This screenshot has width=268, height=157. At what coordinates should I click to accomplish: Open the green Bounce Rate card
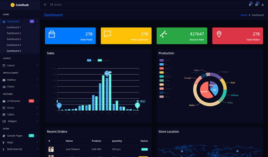click(x=182, y=36)
